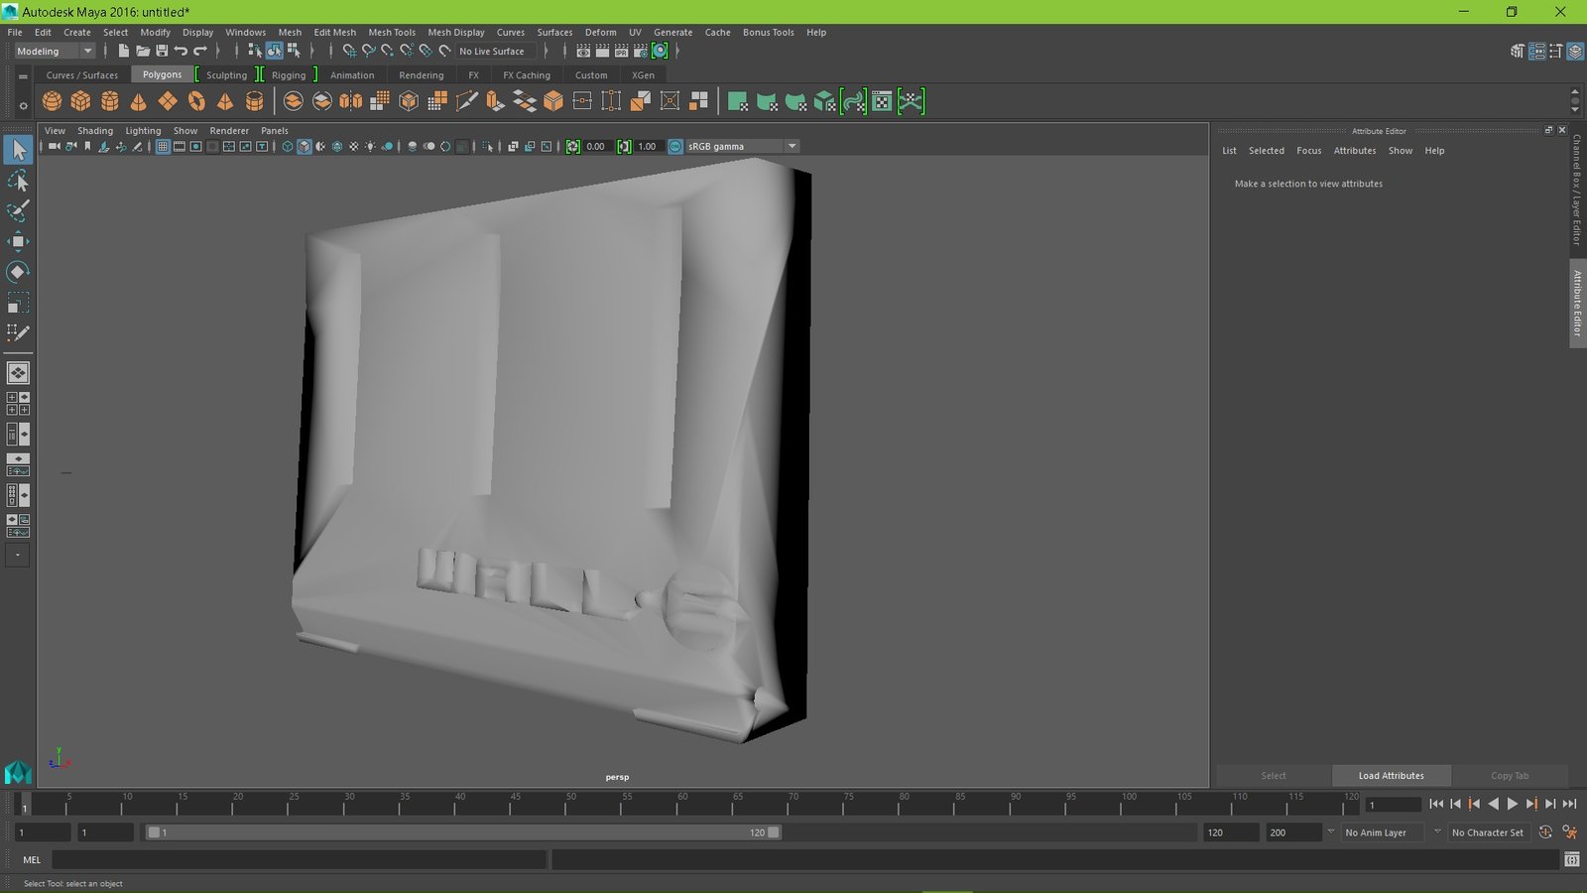This screenshot has width=1587, height=893.
Task: Activate the Move tool
Action: click(x=18, y=242)
